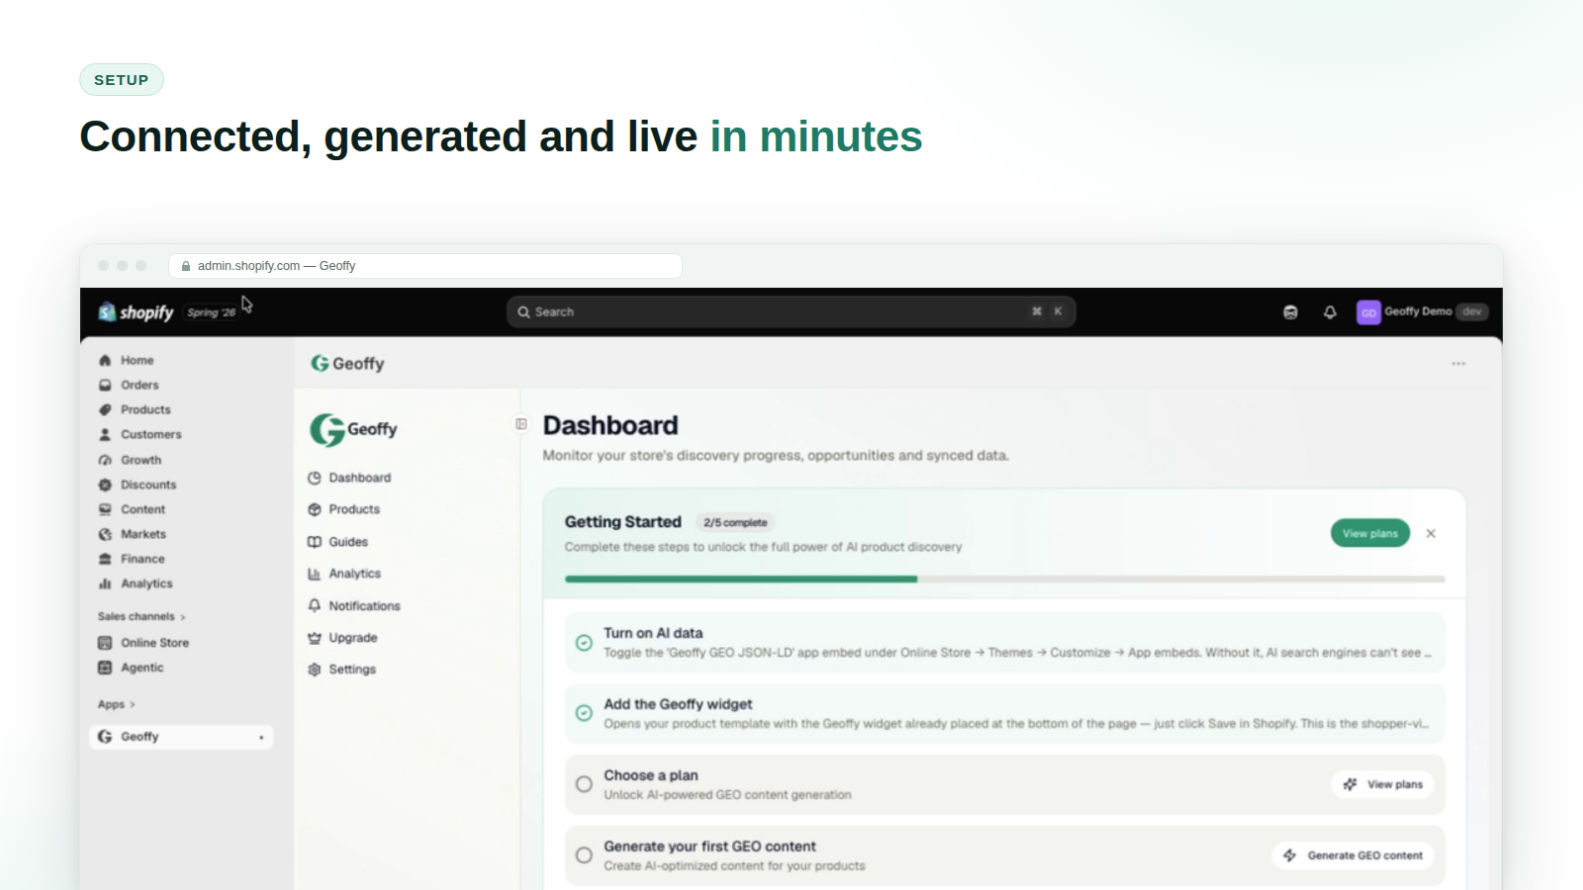Click the Sidekick icon in the top bar

coord(1290,311)
